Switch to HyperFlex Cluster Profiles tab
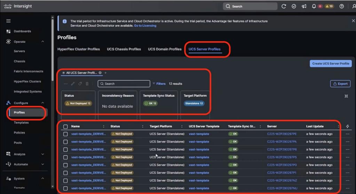The image size is (356, 194). pyautogui.click(x=79, y=49)
